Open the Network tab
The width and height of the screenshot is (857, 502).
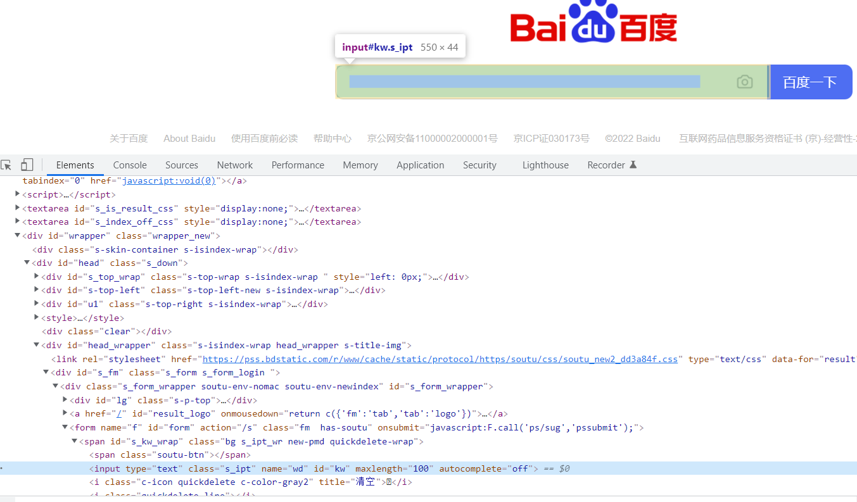coord(235,165)
